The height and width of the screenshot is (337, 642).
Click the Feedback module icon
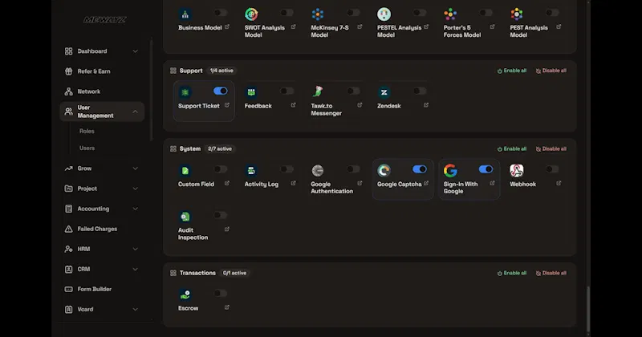point(251,92)
